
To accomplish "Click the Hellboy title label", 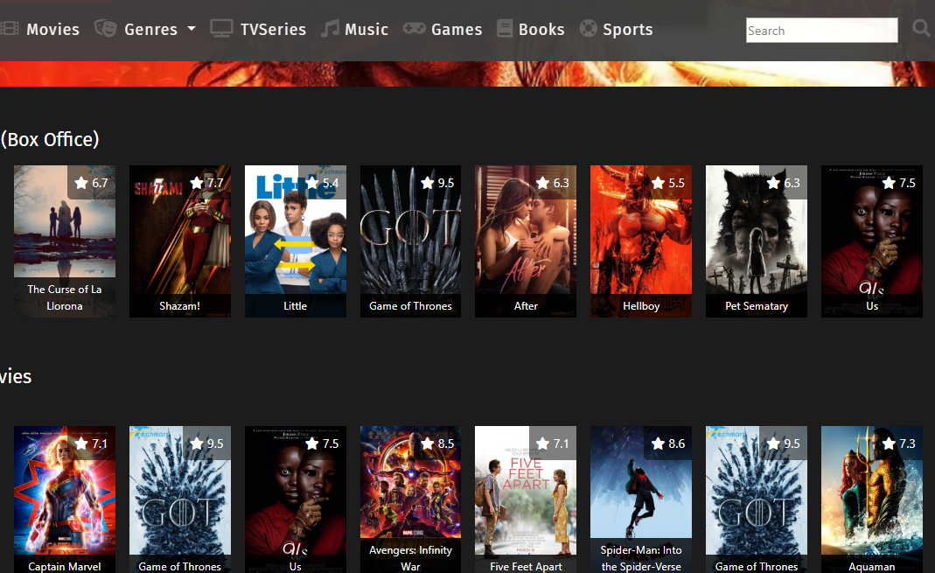I will pyautogui.click(x=641, y=306).
